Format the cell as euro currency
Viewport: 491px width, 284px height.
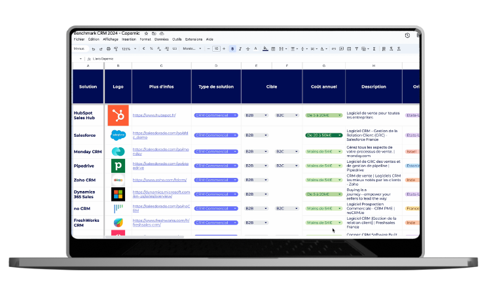click(x=144, y=49)
